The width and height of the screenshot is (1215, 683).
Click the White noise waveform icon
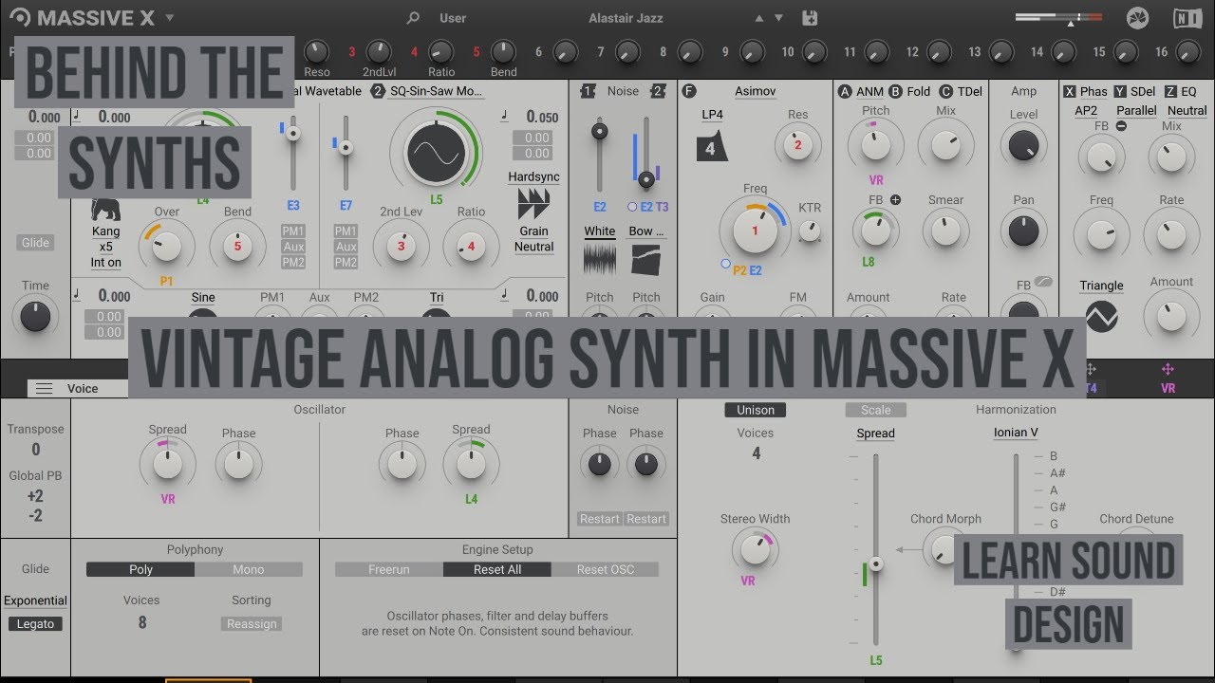(599, 260)
